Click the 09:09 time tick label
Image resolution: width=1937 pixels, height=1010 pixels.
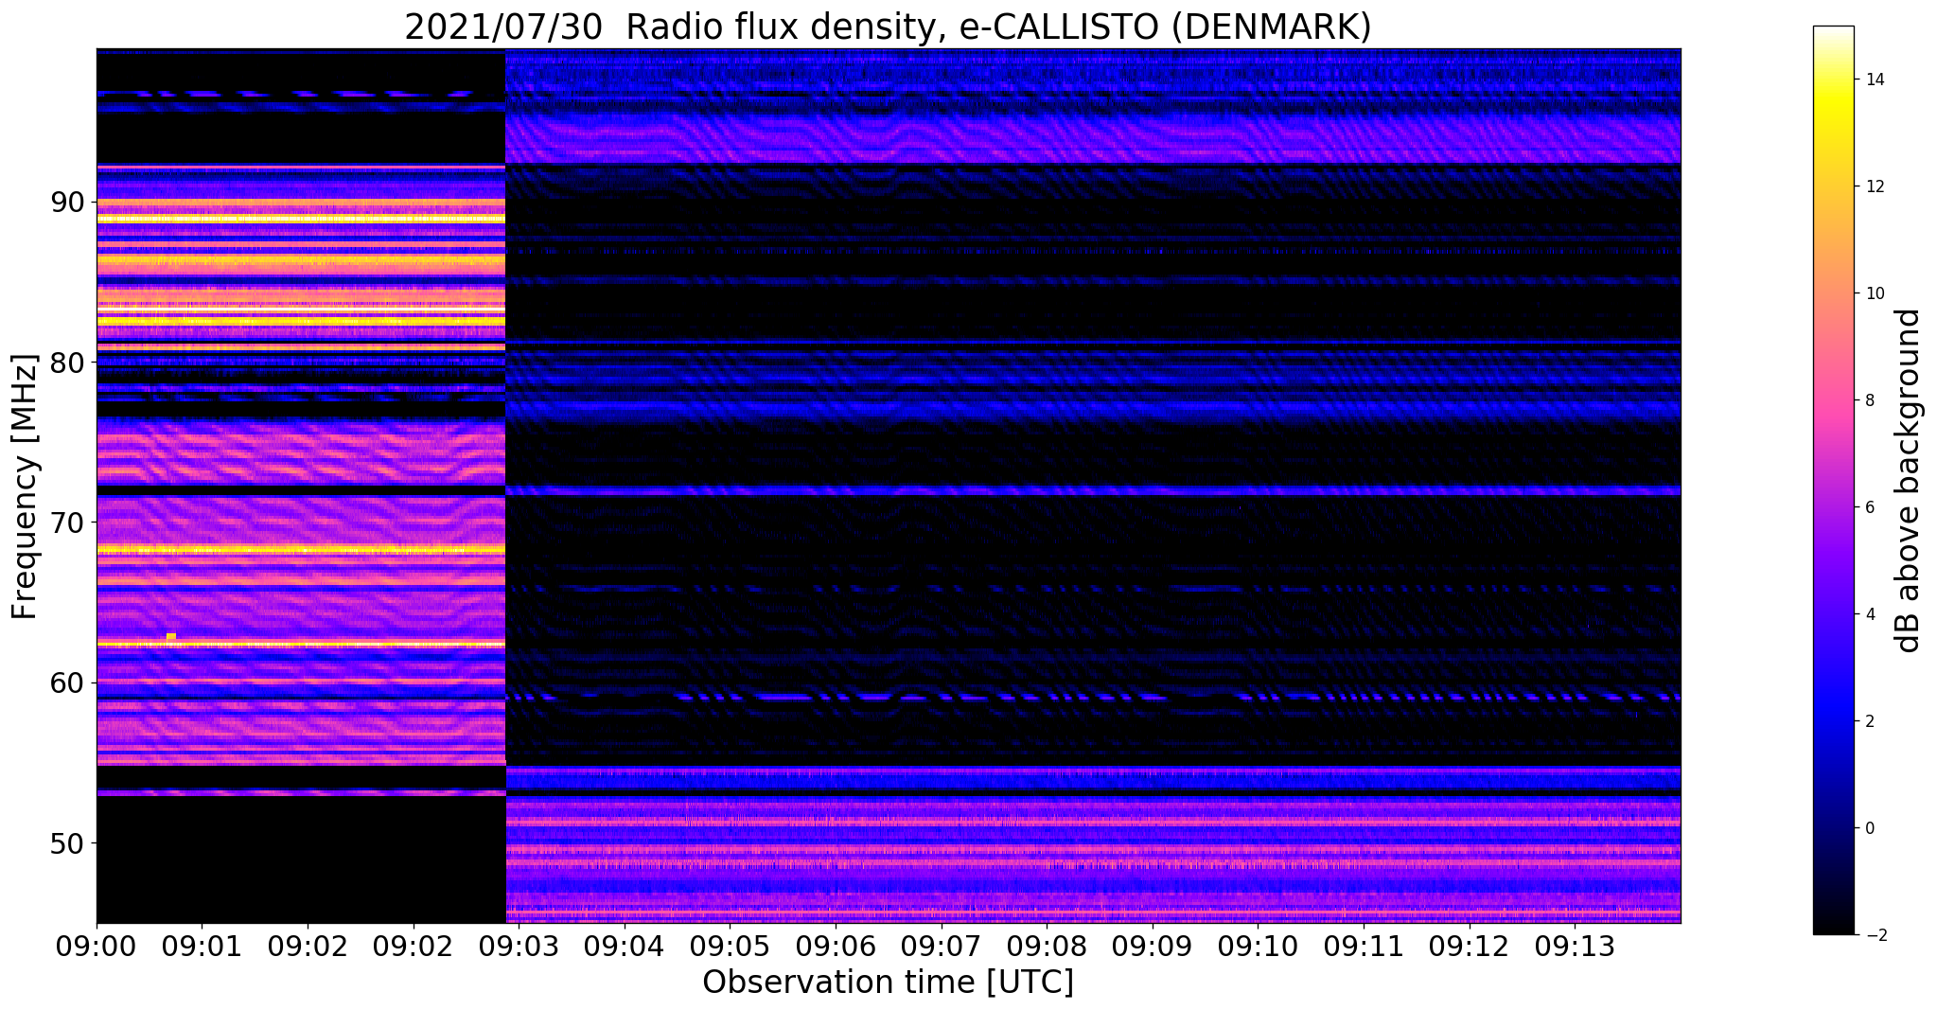pyautogui.click(x=1152, y=946)
